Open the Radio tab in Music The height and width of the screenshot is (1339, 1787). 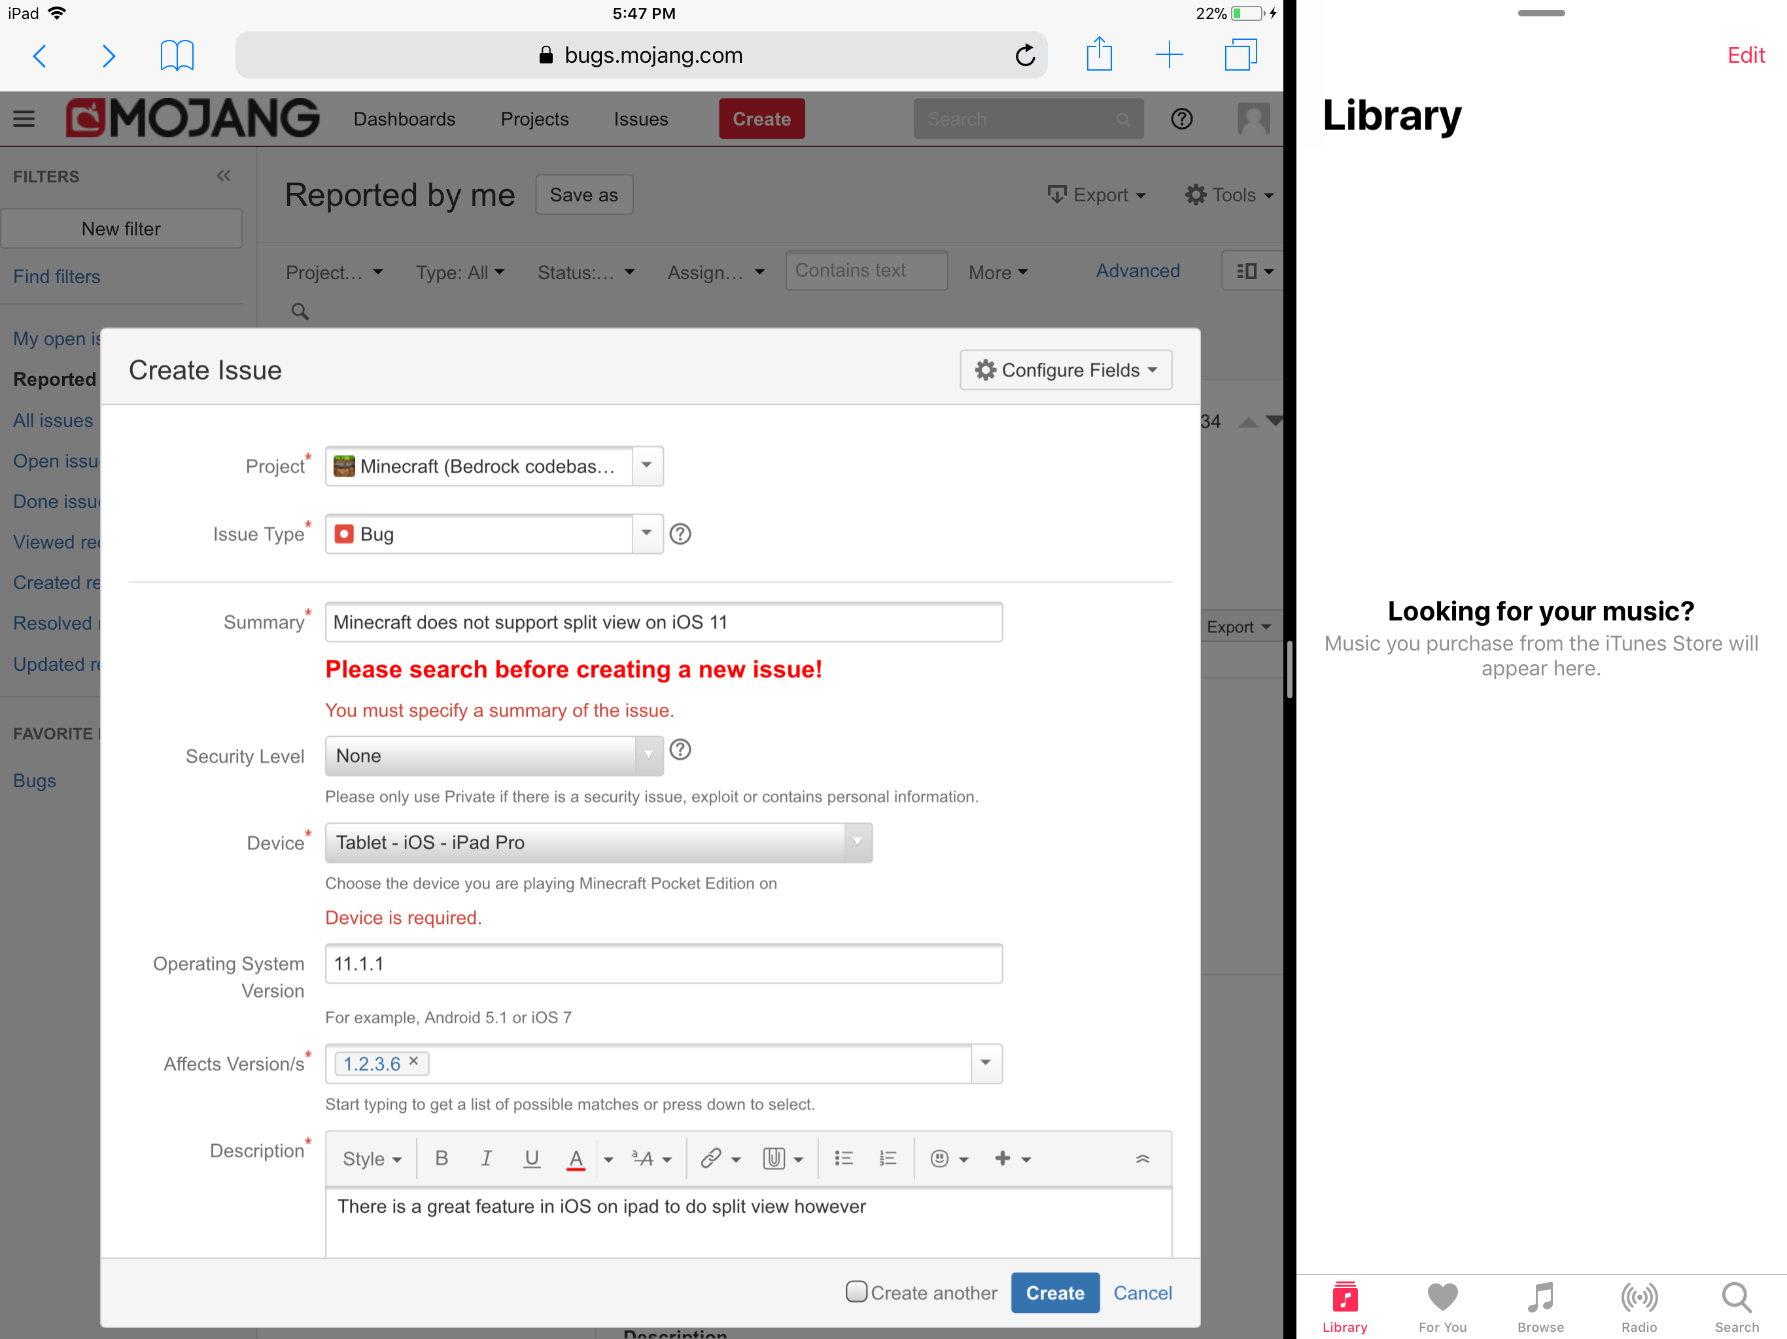(x=1639, y=1306)
